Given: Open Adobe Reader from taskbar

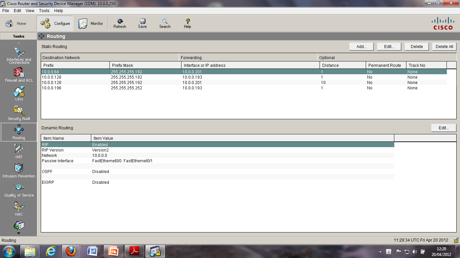Looking at the screenshot, I should [134, 251].
